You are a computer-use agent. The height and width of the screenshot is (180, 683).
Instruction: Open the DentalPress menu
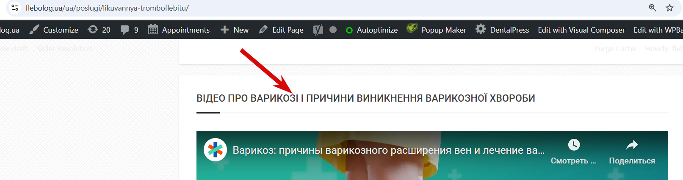point(509,30)
